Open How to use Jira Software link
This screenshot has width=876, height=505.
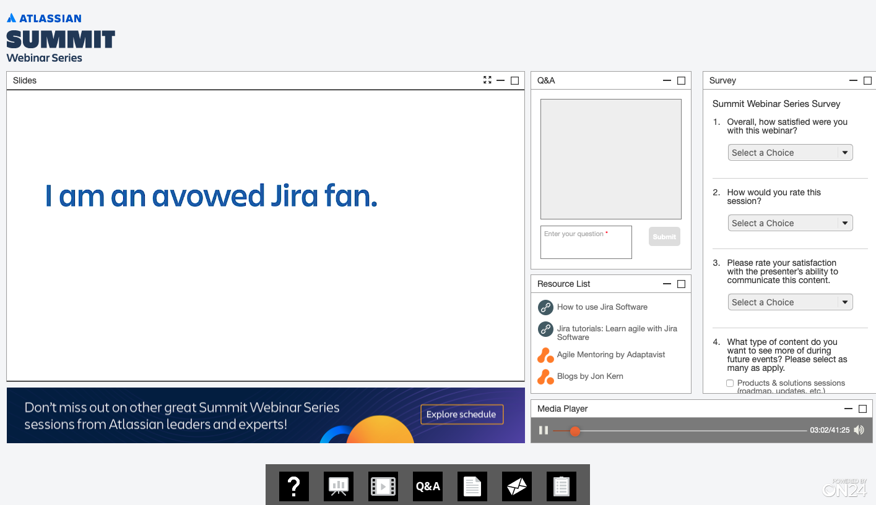602,307
